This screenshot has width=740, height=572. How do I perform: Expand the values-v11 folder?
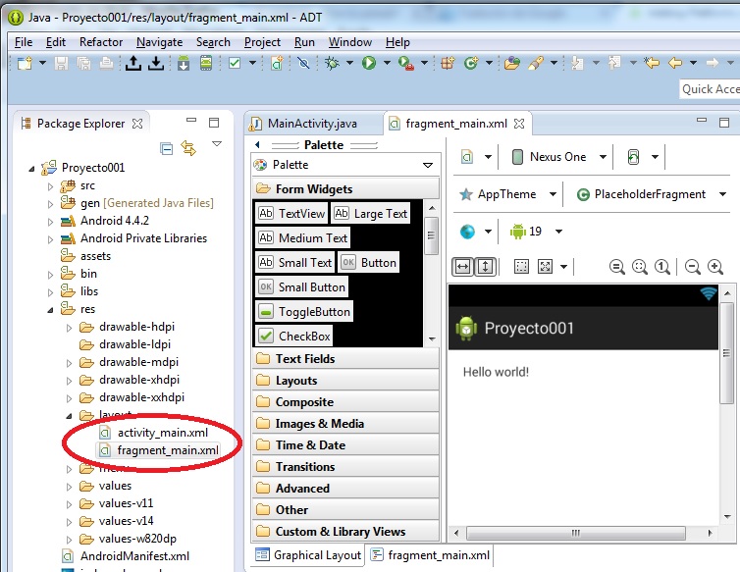(x=69, y=504)
